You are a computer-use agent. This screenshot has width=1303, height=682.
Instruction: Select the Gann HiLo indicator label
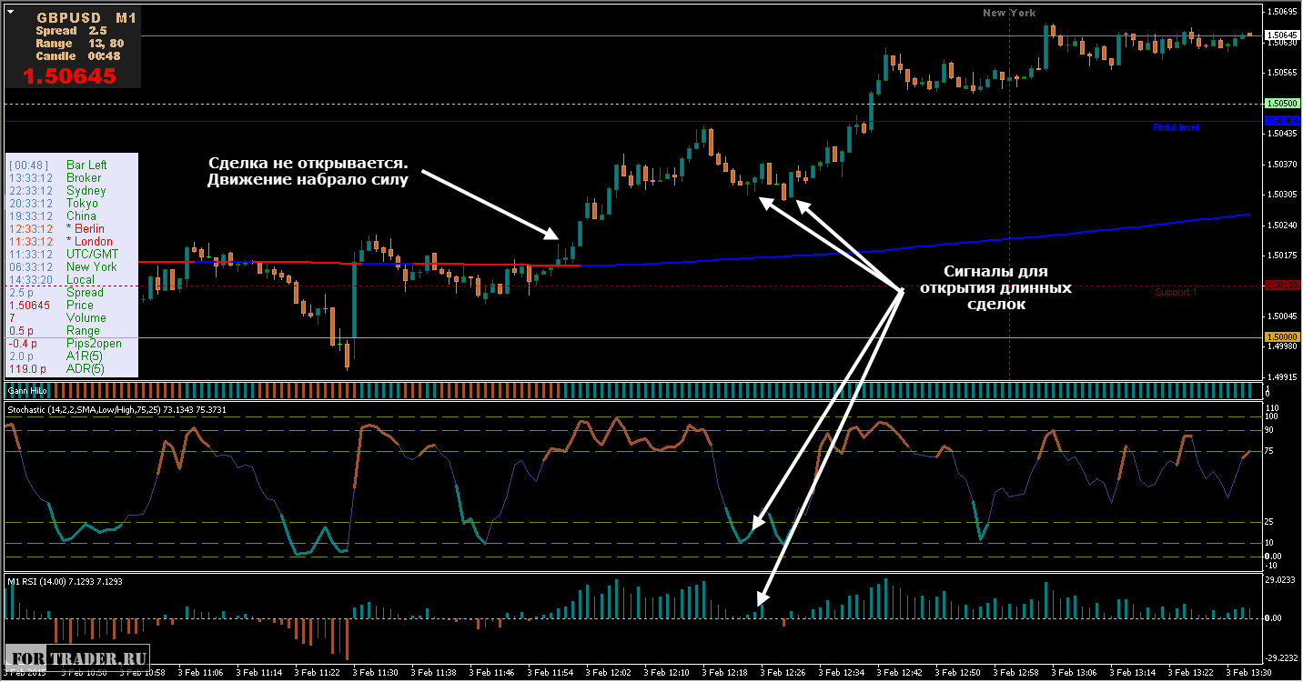pyautogui.click(x=28, y=390)
